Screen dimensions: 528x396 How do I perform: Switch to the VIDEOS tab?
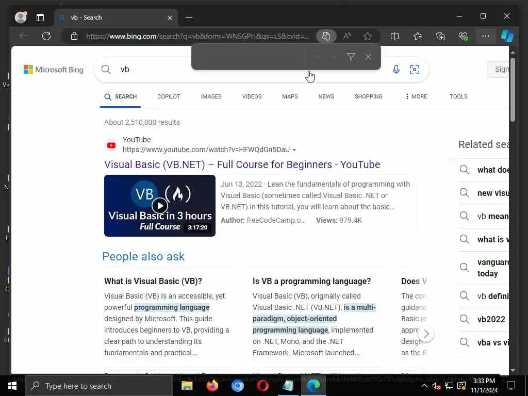pos(252,96)
